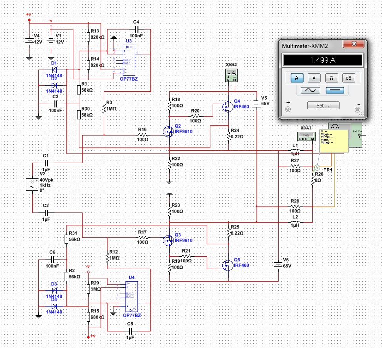The image size is (382, 348).
Task: Select resistor R3 1MΩ
Action: click(x=104, y=108)
